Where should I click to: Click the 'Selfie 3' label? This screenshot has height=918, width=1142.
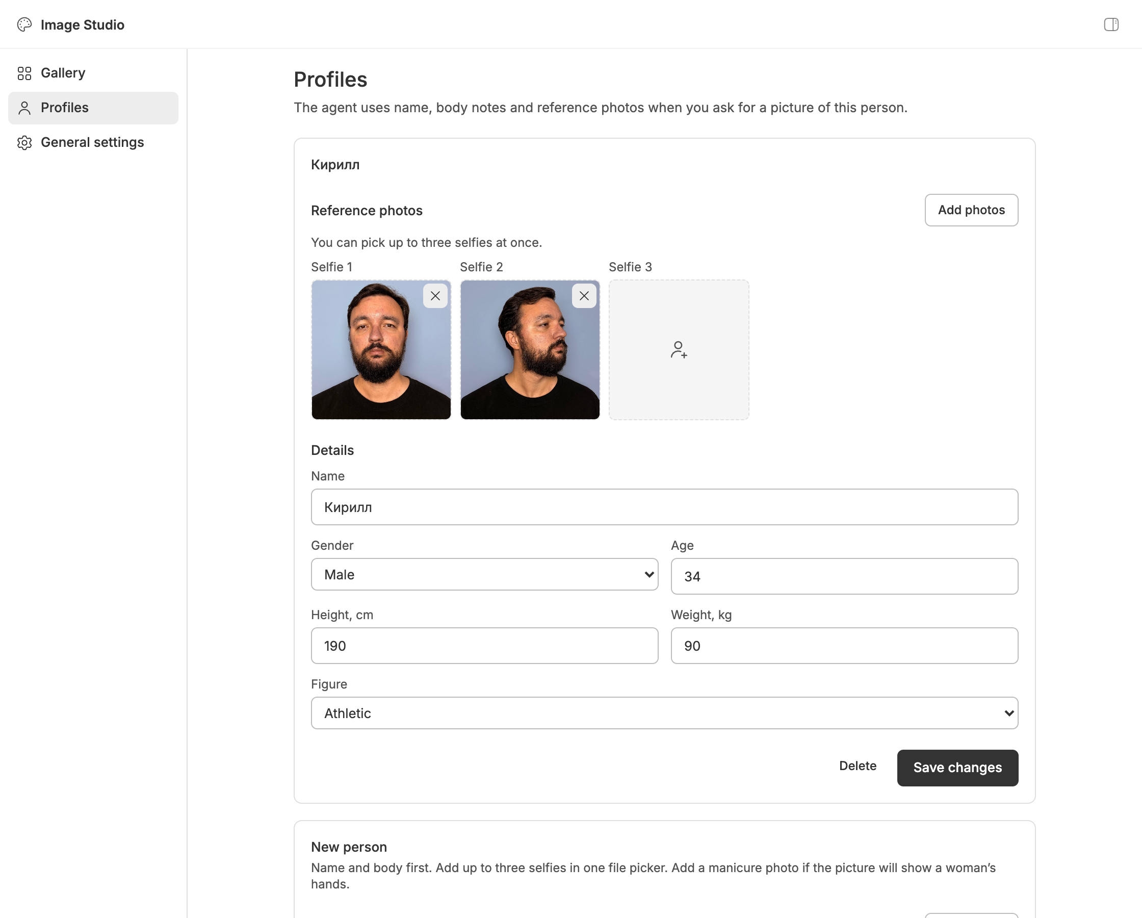tap(630, 267)
